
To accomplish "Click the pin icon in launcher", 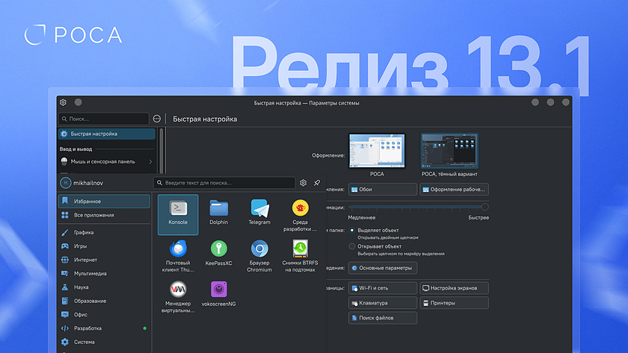I will 317,183.
